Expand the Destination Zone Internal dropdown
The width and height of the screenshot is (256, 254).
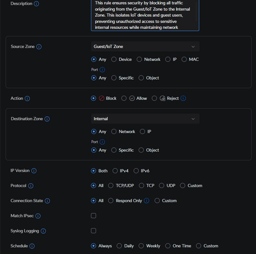point(145,119)
